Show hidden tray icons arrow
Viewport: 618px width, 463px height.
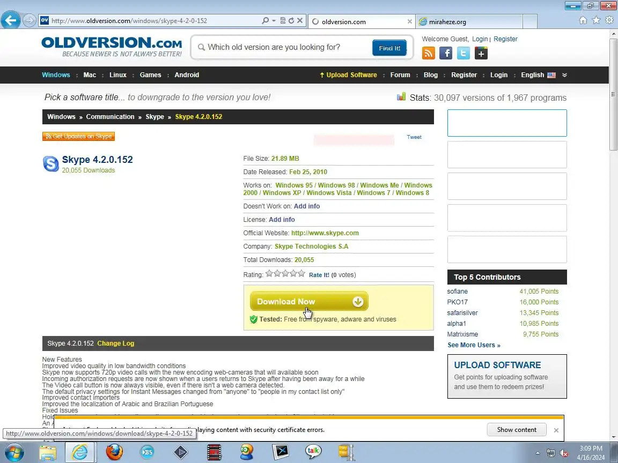(538, 453)
